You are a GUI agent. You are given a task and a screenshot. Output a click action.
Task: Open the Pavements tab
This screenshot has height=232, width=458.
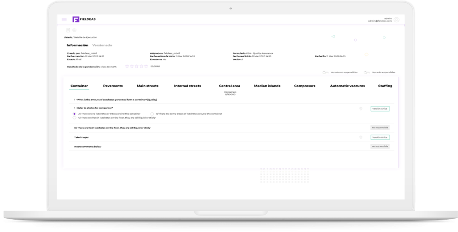[113, 86]
